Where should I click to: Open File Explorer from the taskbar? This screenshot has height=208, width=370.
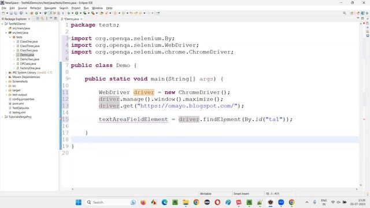click(x=186, y=202)
